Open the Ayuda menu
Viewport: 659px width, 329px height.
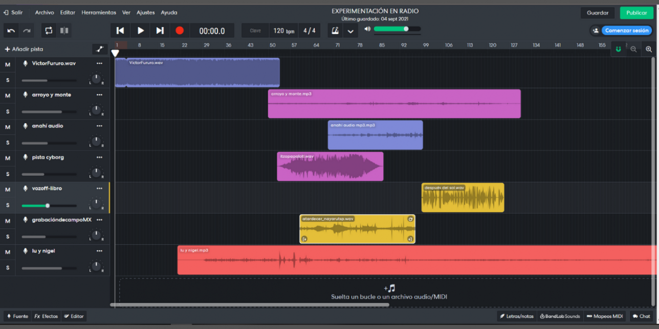click(169, 12)
